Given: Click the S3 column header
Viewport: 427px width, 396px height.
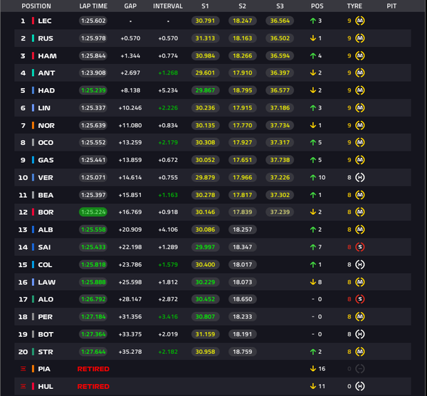Looking at the screenshot, I should [x=280, y=6].
